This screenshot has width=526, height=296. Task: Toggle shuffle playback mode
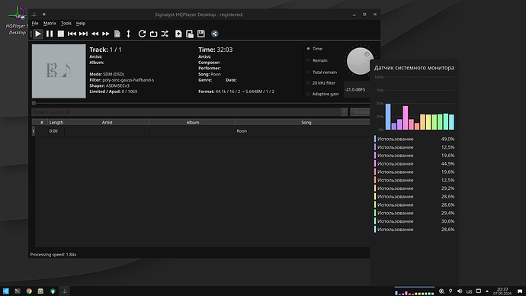[x=165, y=34]
